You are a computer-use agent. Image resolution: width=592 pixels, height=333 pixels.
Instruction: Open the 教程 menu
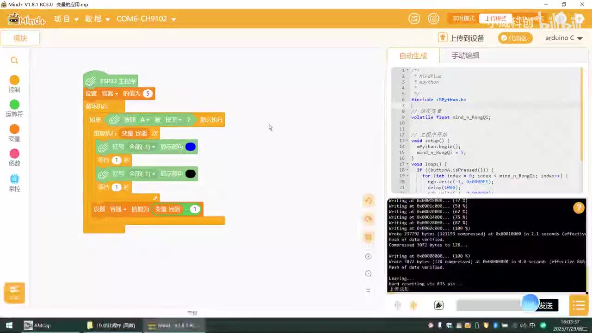[97, 19]
